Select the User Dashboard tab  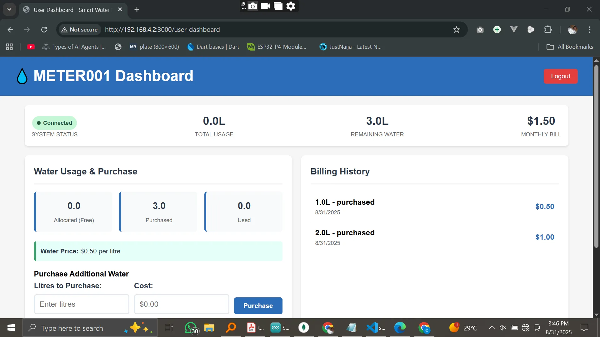click(72, 10)
